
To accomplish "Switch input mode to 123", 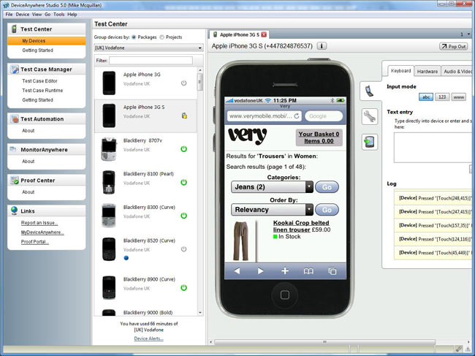I will pos(442,96).
